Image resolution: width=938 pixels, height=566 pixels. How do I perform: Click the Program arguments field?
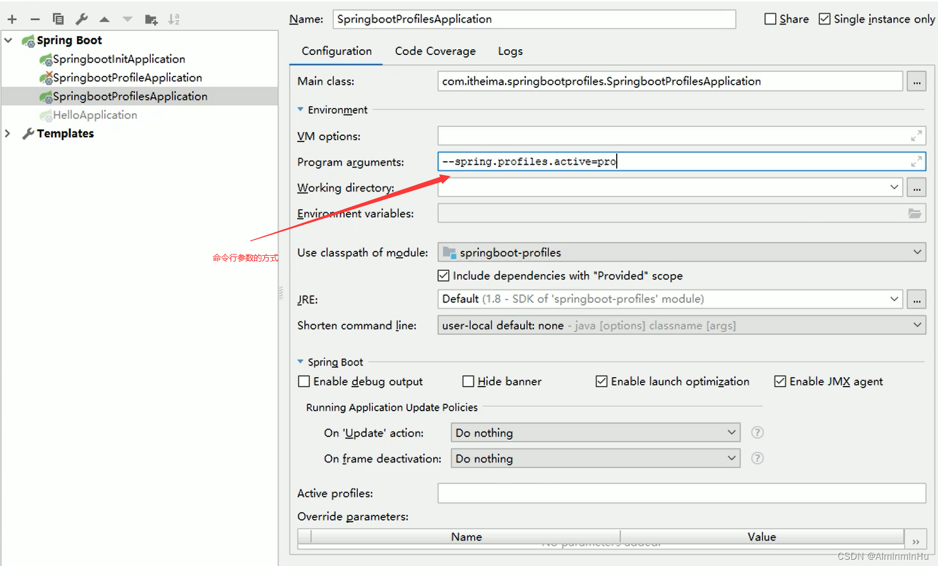click(x=682, y=162)
